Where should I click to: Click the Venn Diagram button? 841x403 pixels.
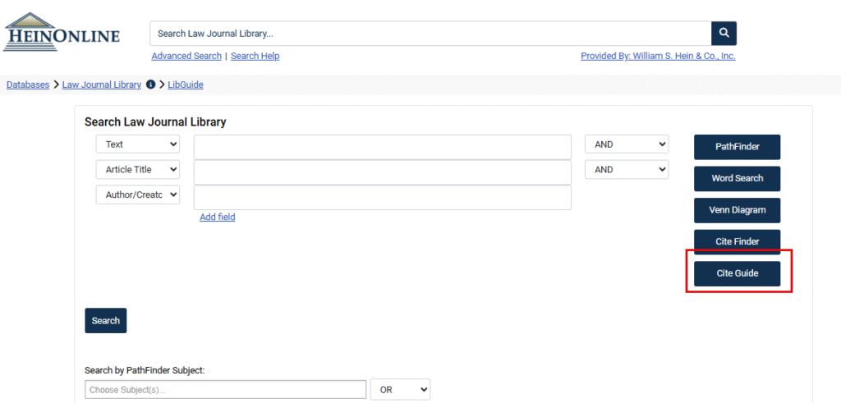click(737, 210)
